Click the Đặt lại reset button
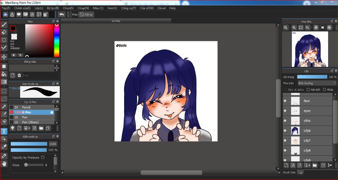Image resolution: width=338 pixels, height=180 pixels. point(86,15)
